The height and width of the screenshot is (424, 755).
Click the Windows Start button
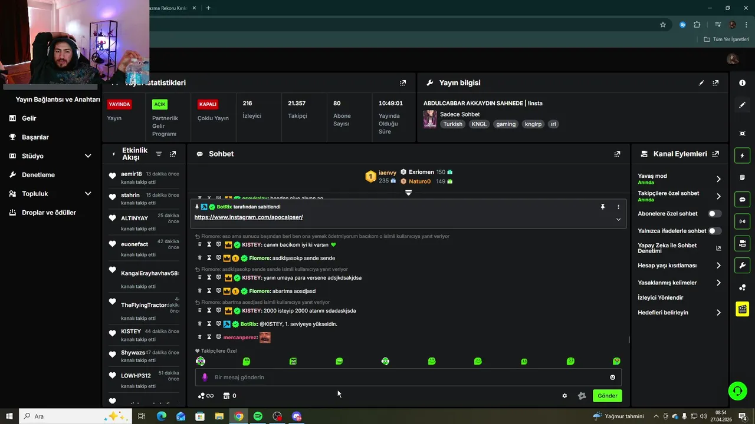(x=9, y=416)
